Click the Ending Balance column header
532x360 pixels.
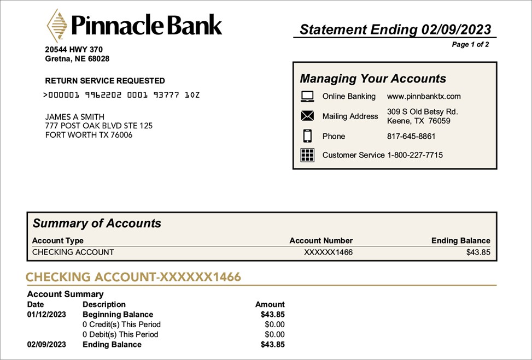point(460,240)
